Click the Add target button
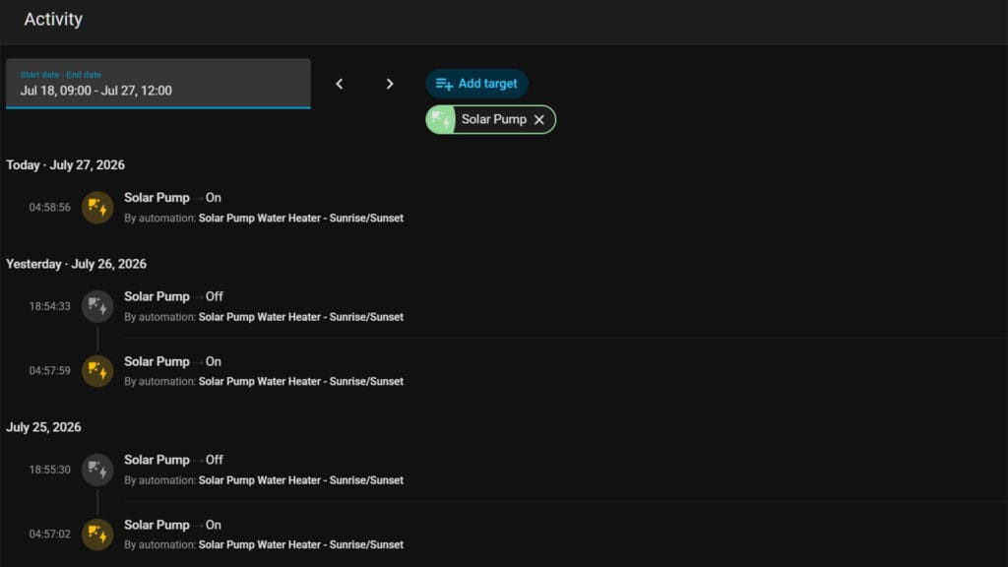Screen dimensions: 1008x567 [476, 84]
